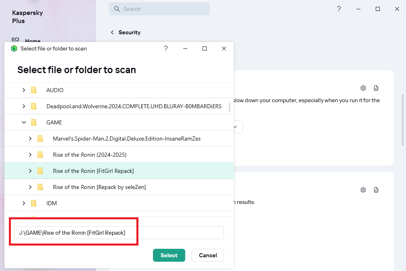The width and height of the screenshot is (406, 271).
Task: Click the search magnifier icon
Action: tap(117, 9)
